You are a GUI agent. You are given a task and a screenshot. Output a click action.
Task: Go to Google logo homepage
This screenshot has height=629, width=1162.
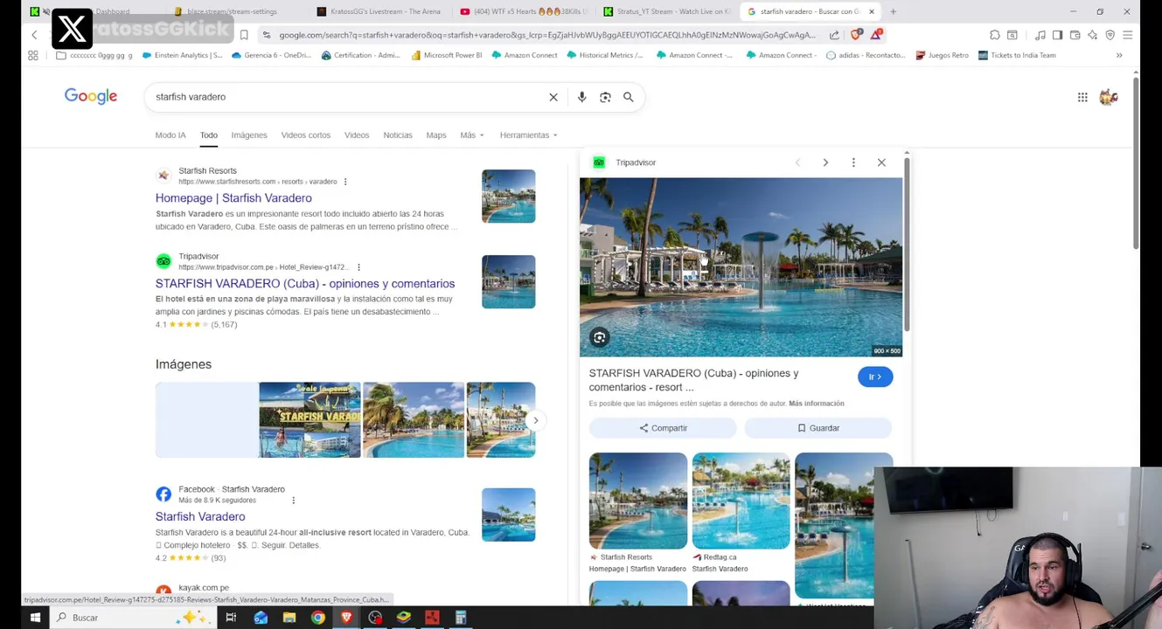coord(91,96)
